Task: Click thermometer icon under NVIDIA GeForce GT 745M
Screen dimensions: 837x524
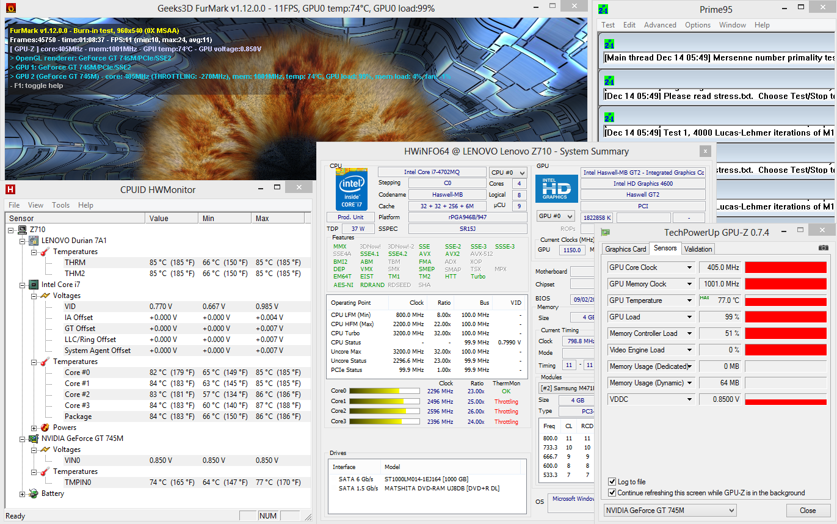Action: coord(45,471)
